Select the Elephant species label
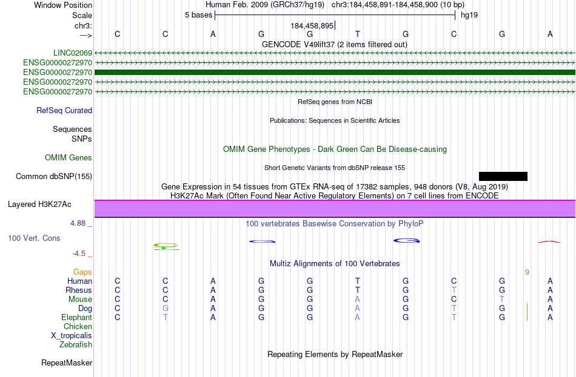Viewport: 576px width, 377px height. [77, 318]
